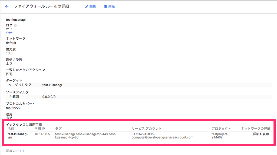The height and width of the screenshot is (155, 277).
Task: Click the service account email cell
Action: point(162,136)
